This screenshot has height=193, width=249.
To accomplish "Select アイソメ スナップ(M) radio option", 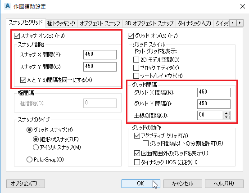I will pyautogui.click(x=36, y=147).
